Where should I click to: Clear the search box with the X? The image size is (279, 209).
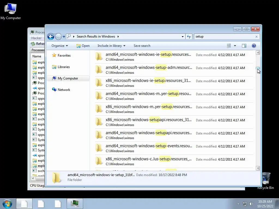(256, 37)
